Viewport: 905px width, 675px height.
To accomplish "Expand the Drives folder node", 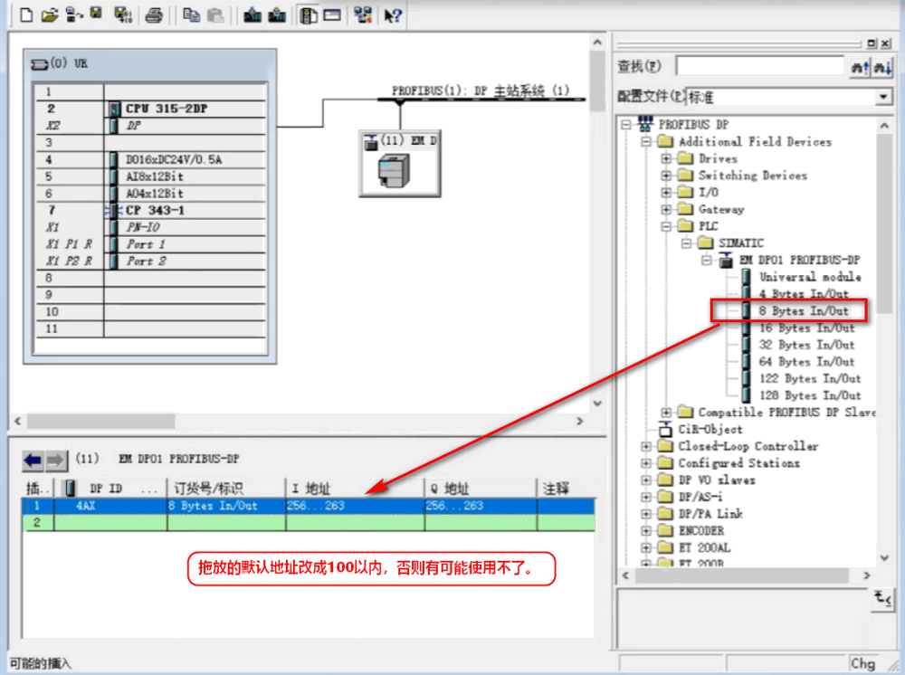I will pyautogui.click(x=667, y=159).
